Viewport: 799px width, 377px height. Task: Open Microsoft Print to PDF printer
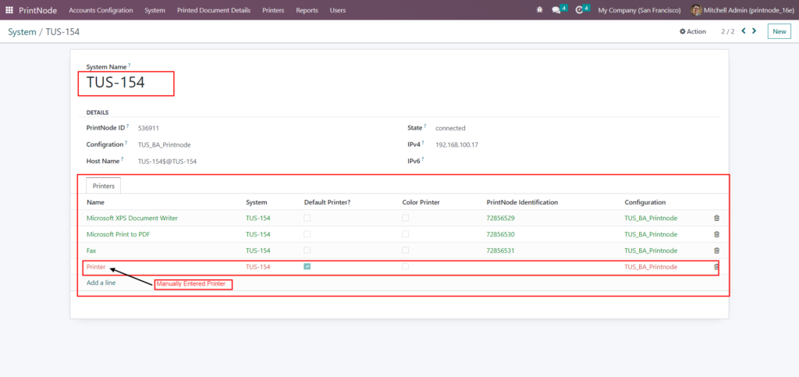pos(119,234)
